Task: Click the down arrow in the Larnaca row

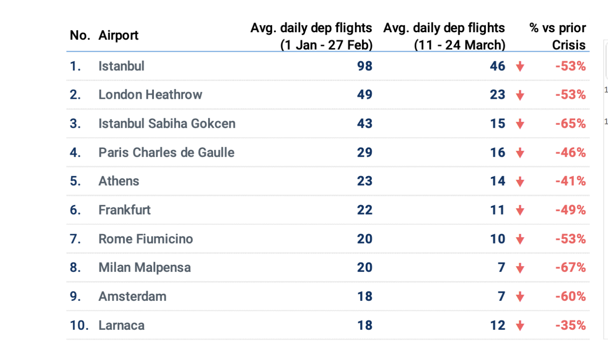Action: [520, 326]
